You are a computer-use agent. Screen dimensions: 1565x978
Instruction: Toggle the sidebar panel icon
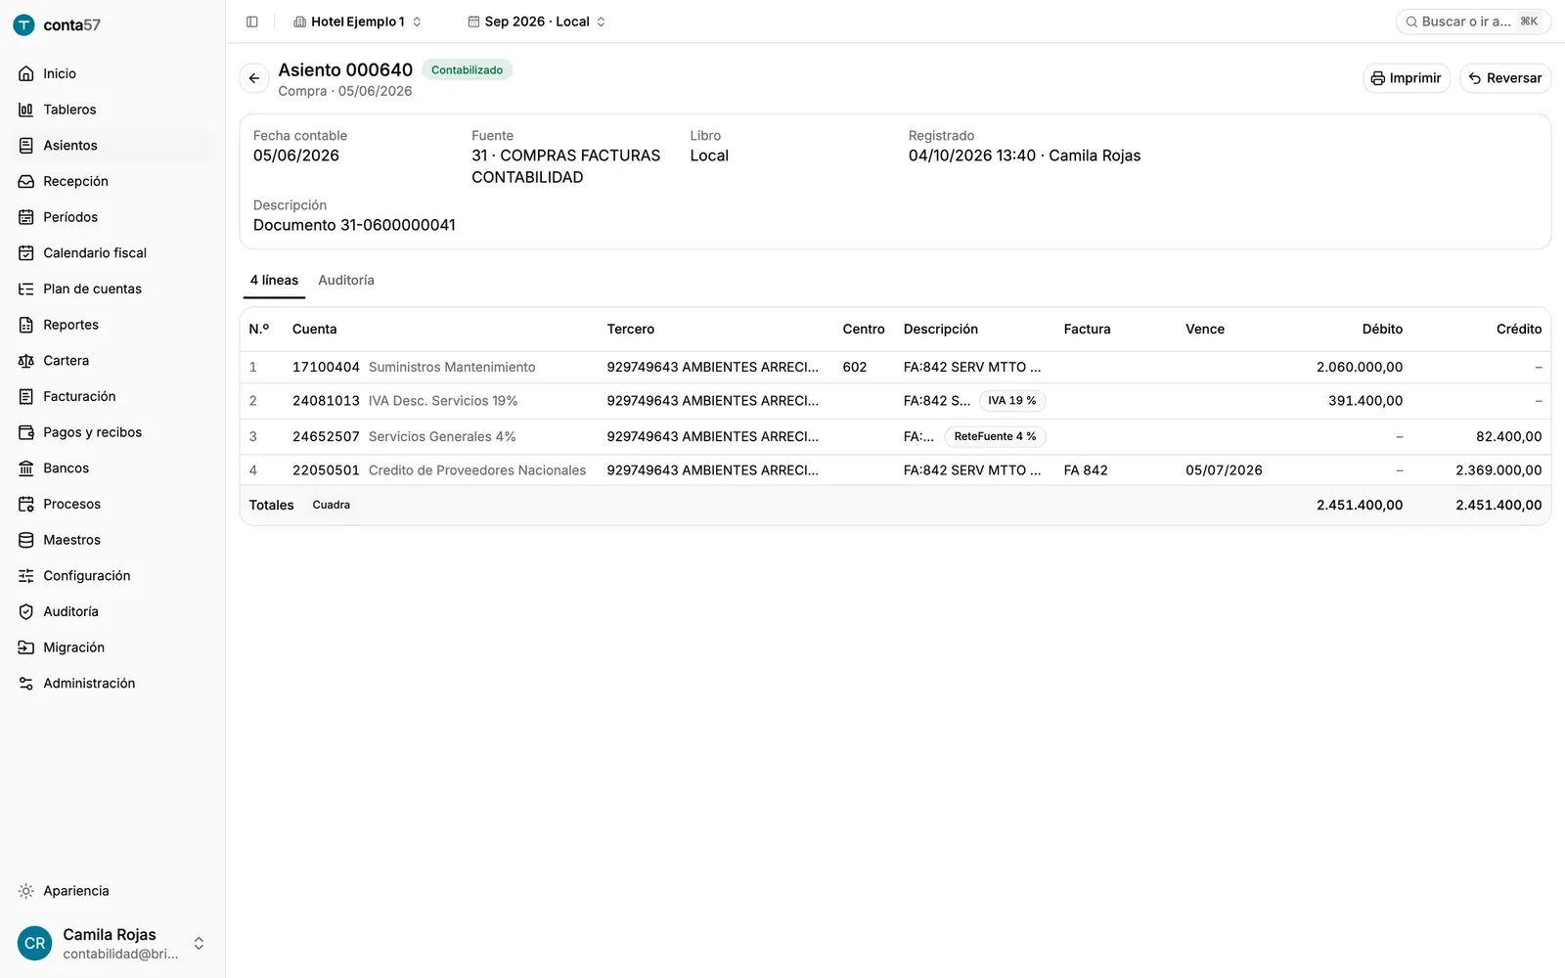pos(252,22)
